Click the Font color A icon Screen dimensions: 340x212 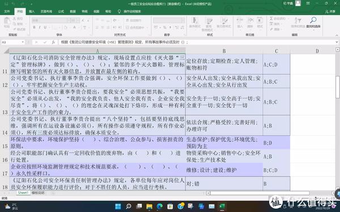tap(74, 28)
